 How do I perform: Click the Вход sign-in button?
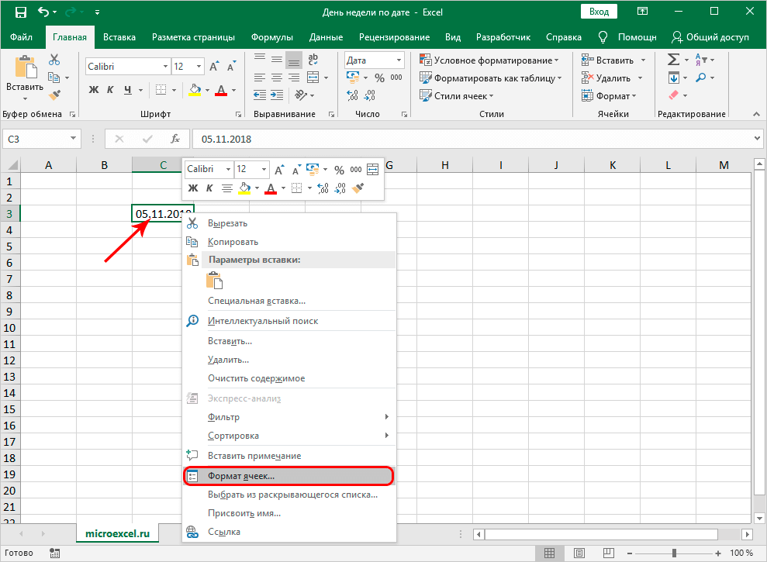click(599, 12)
